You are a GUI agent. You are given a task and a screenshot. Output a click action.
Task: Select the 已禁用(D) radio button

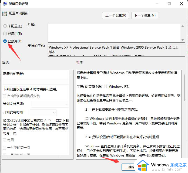click(5, 41)
